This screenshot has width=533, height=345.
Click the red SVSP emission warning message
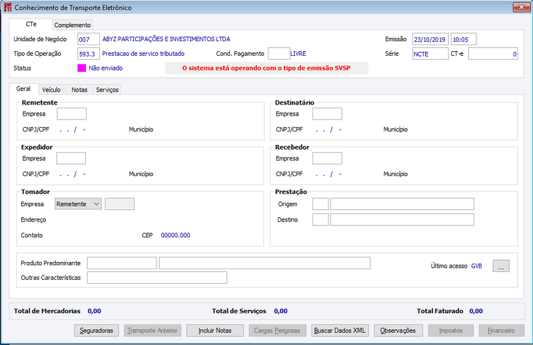(266, 68)
